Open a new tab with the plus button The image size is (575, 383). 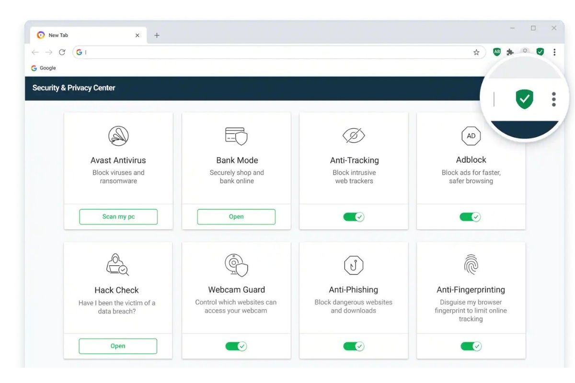point(157,35)
